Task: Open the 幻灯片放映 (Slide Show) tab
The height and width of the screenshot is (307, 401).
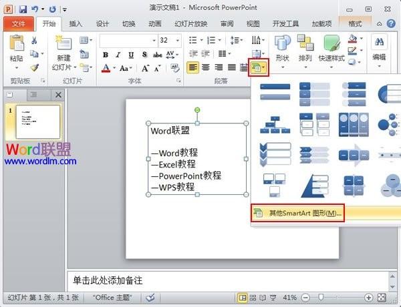Action: [191, 24]
